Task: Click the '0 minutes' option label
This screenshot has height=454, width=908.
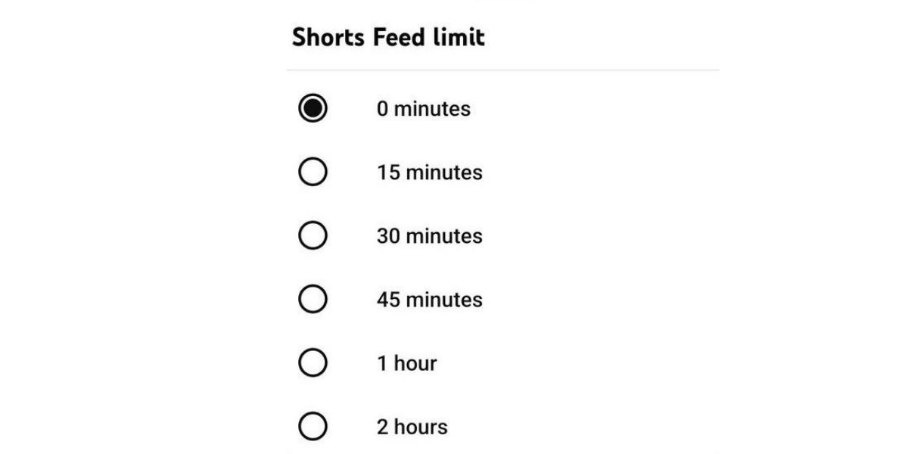Action: pyautogui.click(x=423, y=109)
